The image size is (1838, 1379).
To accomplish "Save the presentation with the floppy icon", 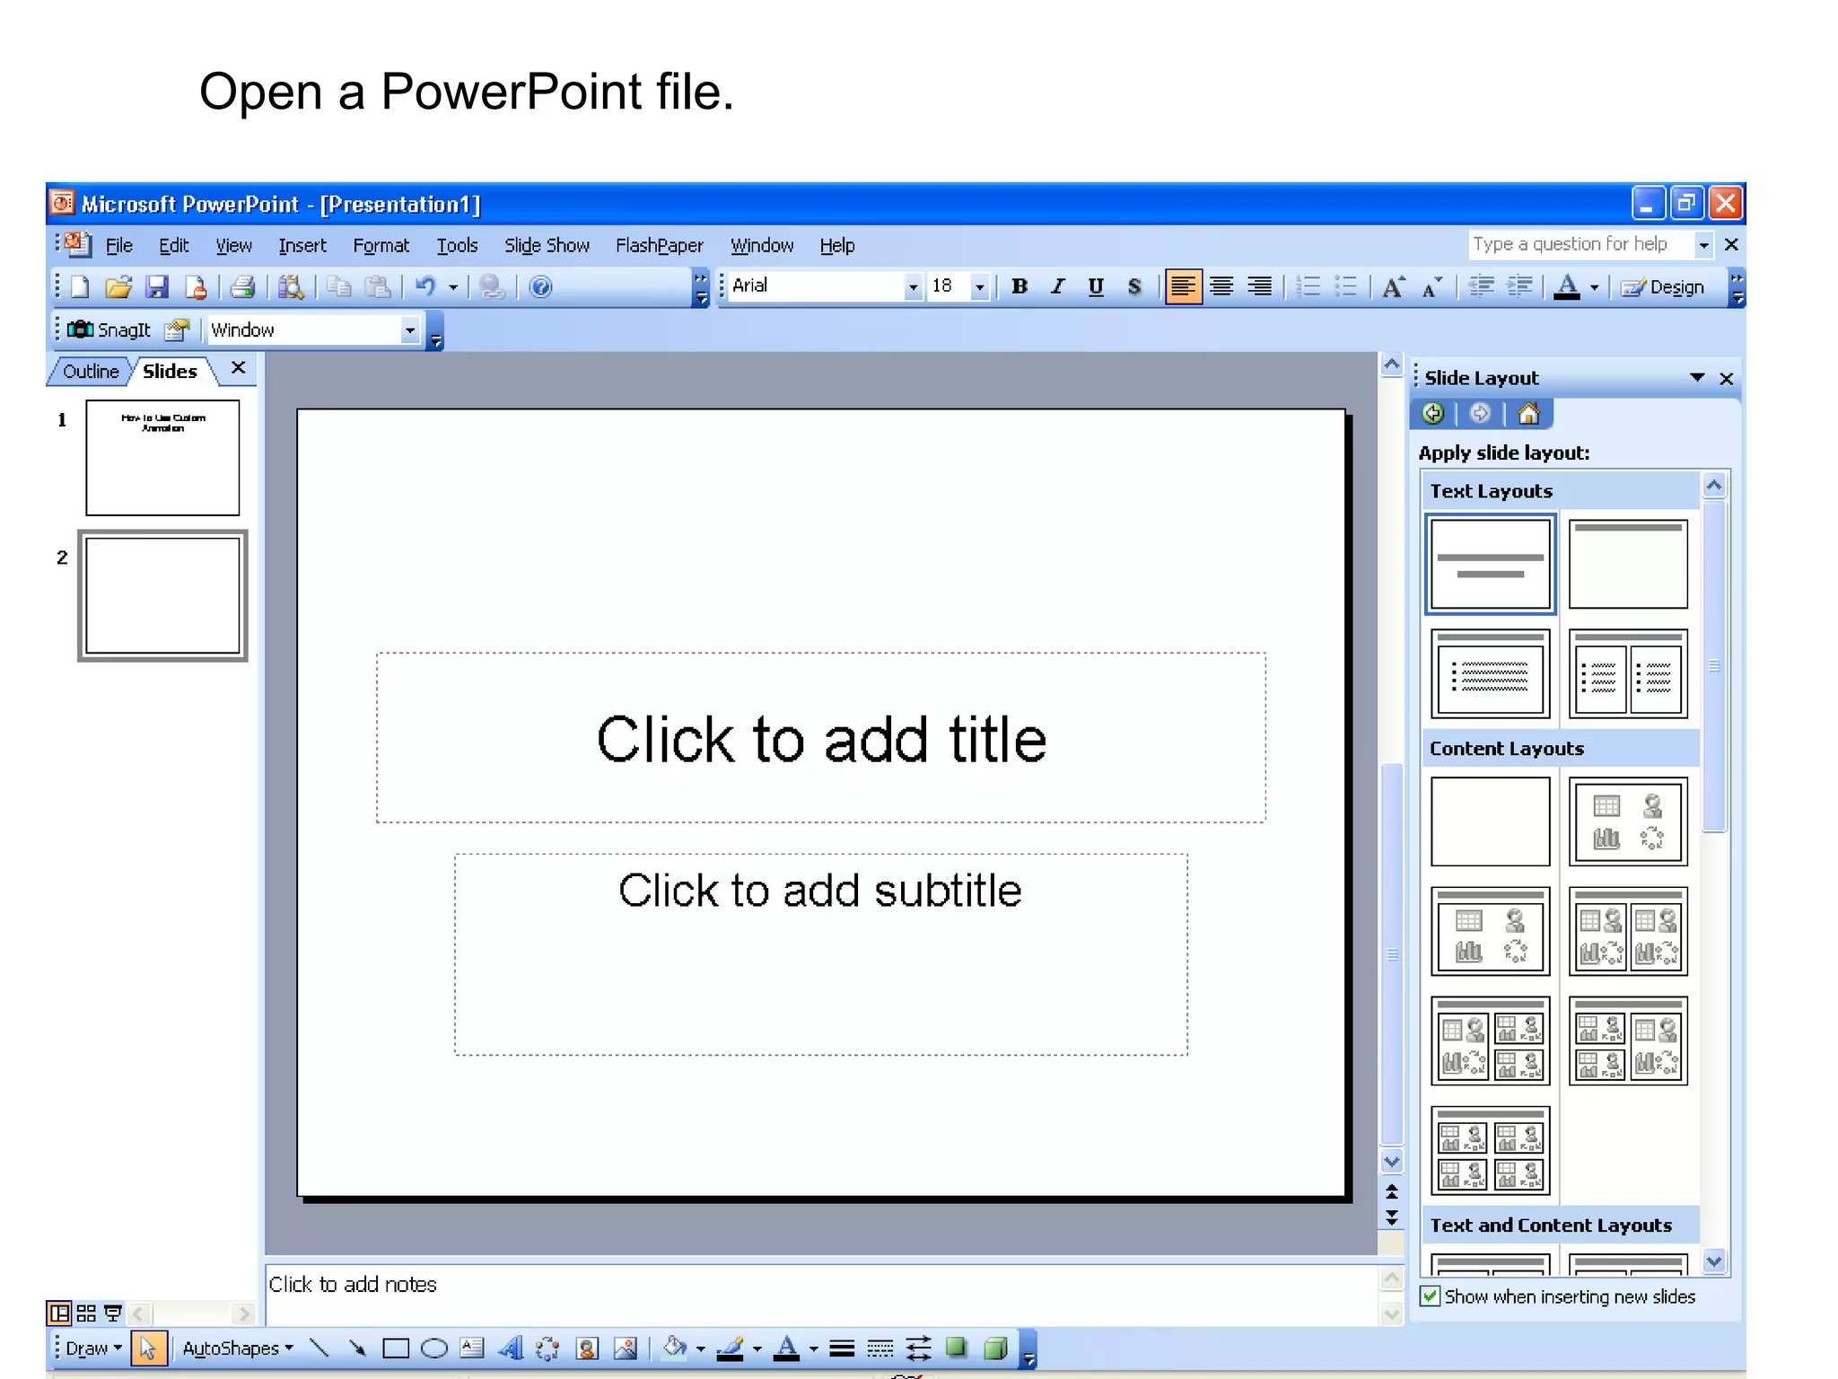I will 157,287.
